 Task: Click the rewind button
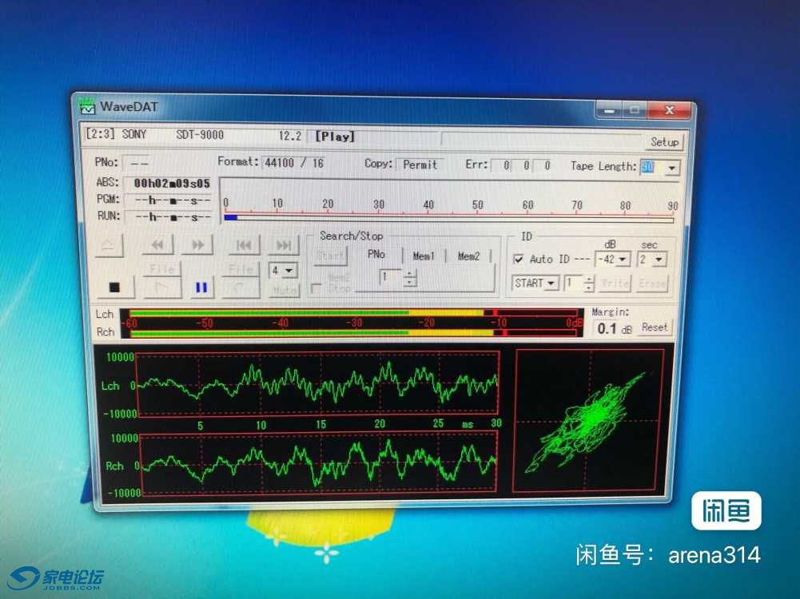[157, 245]
